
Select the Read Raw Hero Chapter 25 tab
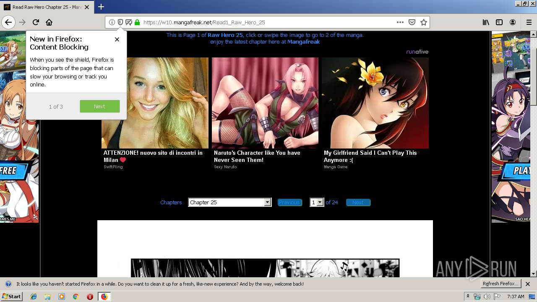tap(47, 7)
